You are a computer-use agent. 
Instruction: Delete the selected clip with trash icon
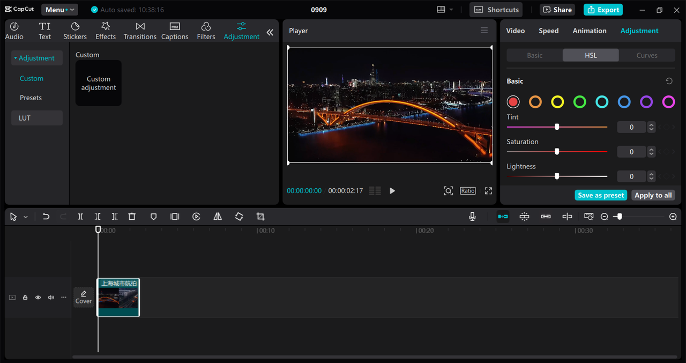tap(132, 217)
